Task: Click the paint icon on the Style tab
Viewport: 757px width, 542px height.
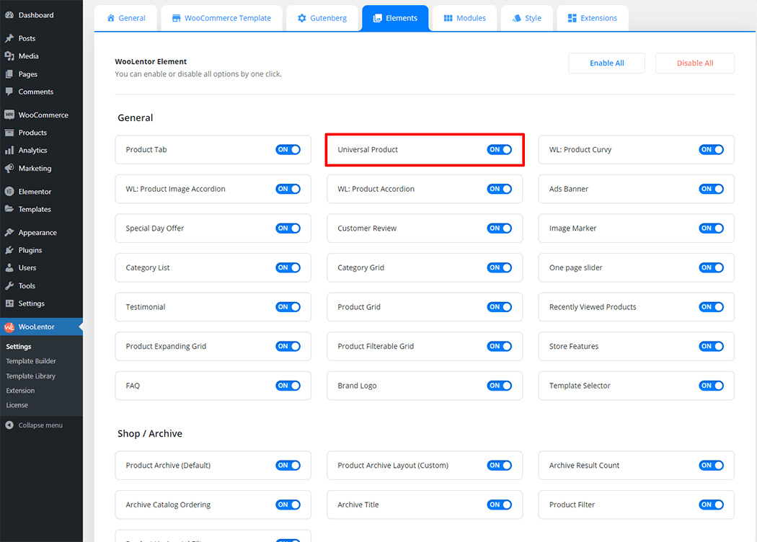Action: [x=517, y=18]
